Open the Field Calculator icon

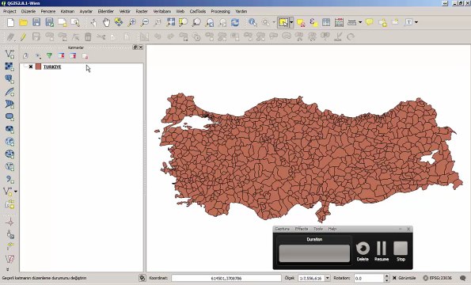point(339,22)
